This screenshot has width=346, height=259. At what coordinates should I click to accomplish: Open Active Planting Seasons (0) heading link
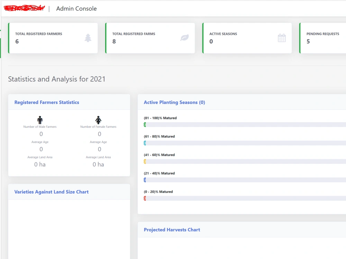tap(174, 102)
